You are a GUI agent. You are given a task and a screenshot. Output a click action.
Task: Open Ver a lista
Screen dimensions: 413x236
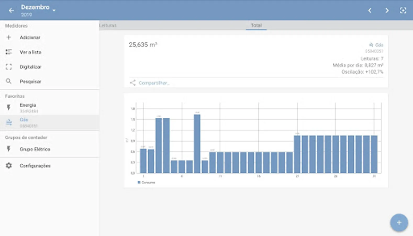pyautogui.click(x=50, y=52)
